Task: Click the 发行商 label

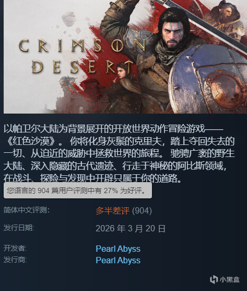Action: point(15,260)
